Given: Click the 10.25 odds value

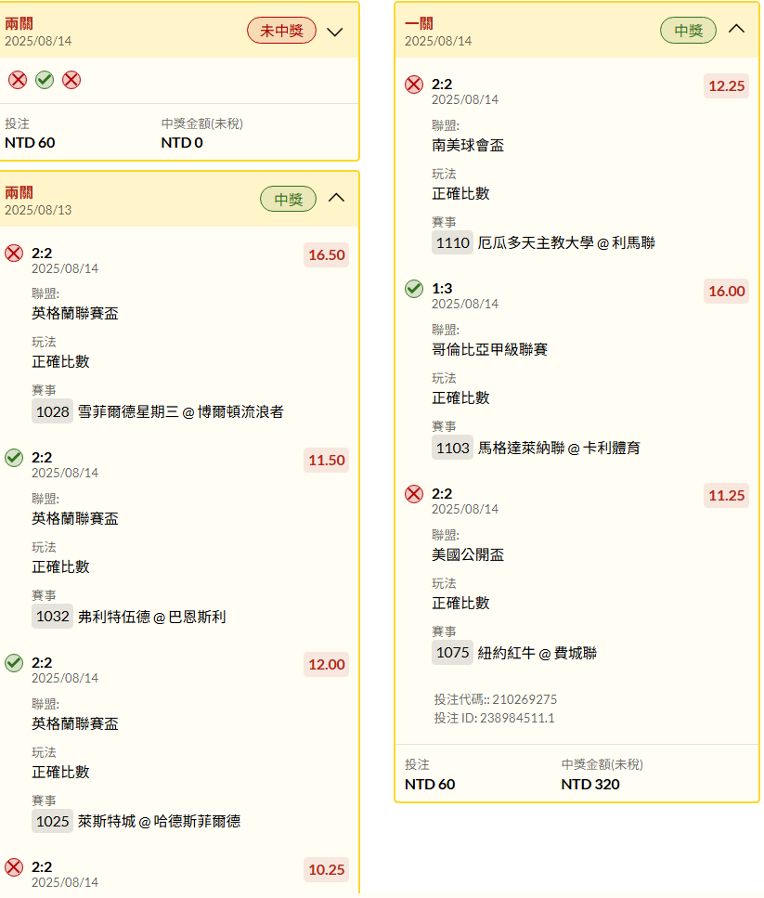Looking at the screenshot, I should (x=326, y=869).
